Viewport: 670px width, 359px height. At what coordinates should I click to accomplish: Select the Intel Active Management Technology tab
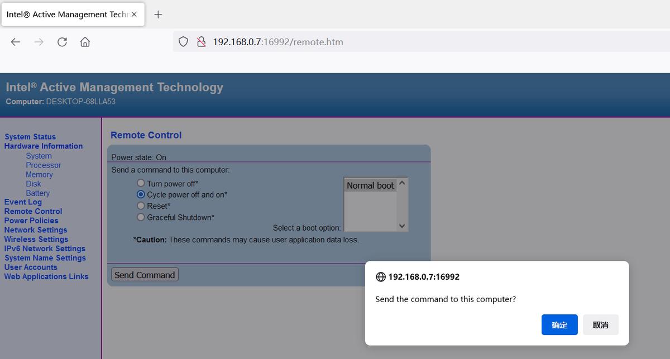point(73,15)
